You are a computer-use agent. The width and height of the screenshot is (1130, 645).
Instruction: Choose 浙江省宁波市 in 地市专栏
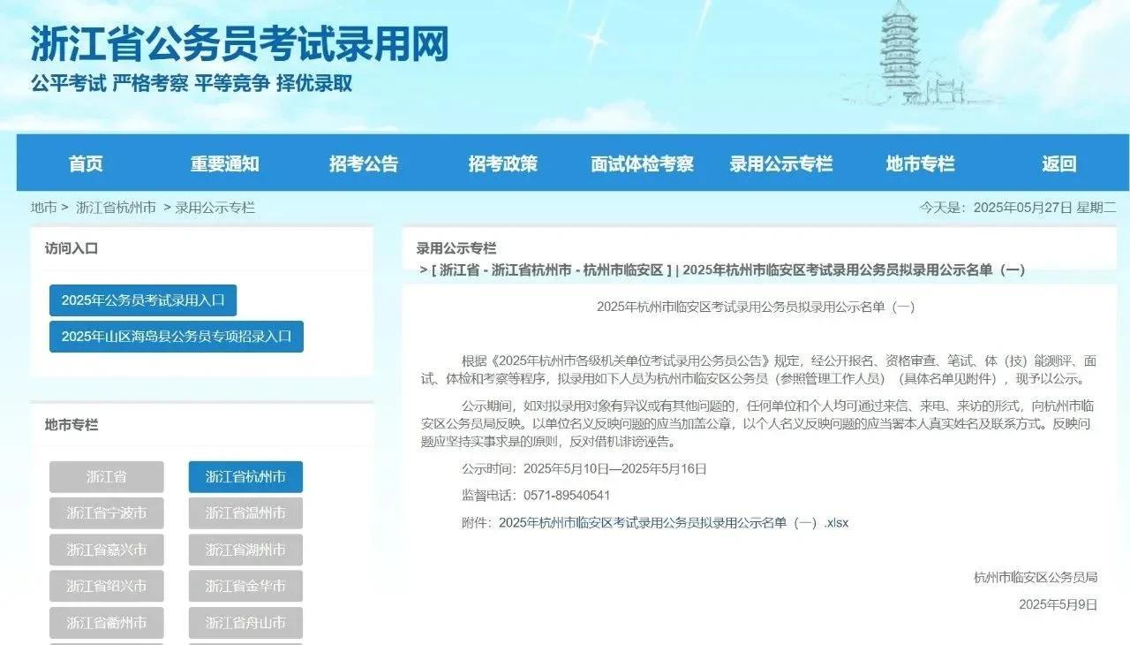[107, 513]
